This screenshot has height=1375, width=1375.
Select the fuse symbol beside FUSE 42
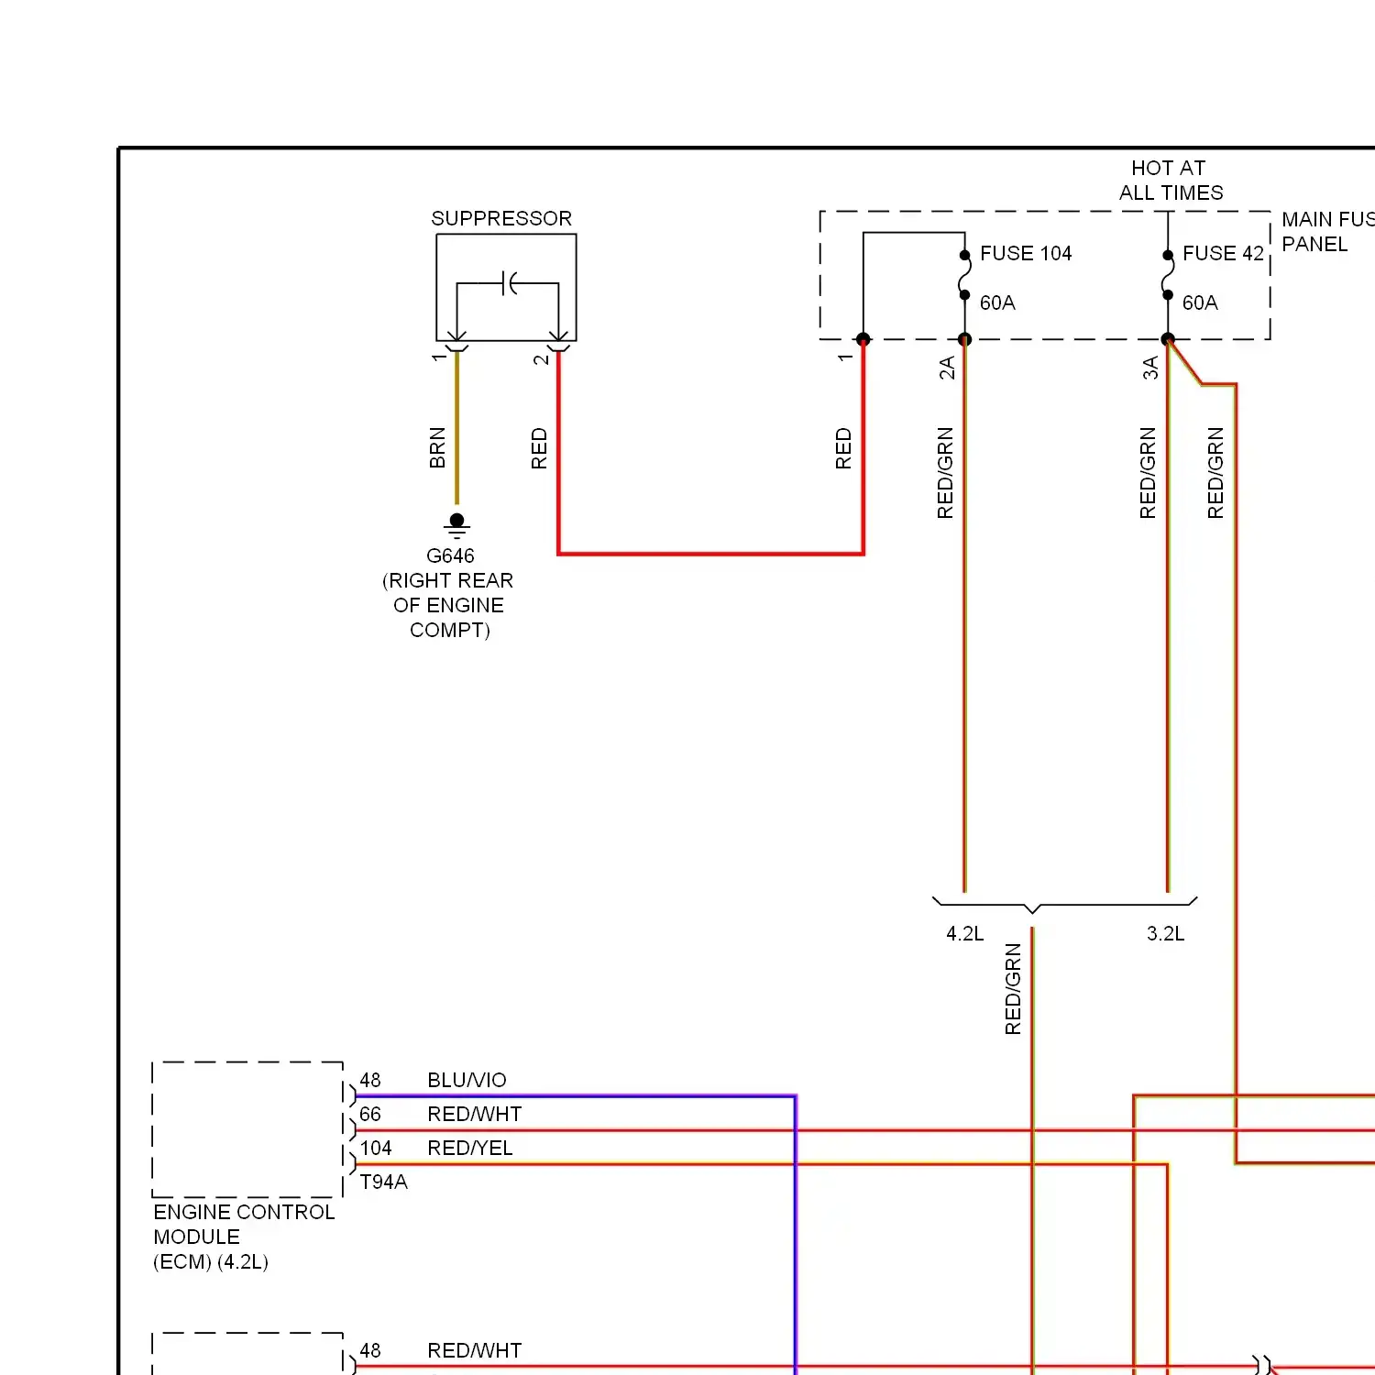[1168, 275]
